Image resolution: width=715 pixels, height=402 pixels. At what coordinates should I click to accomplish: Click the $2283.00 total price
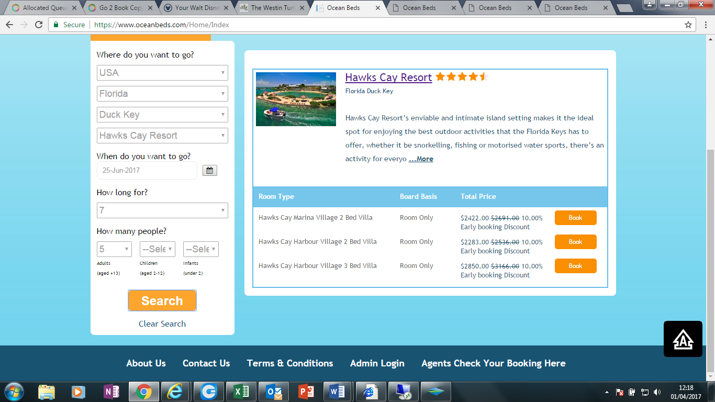[x=475, y=242]
